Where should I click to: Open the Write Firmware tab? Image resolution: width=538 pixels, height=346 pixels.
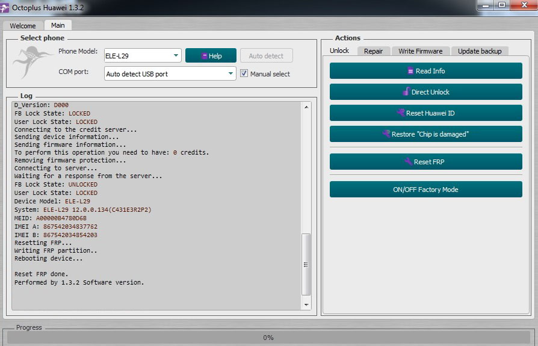click(x=420, y=51)
